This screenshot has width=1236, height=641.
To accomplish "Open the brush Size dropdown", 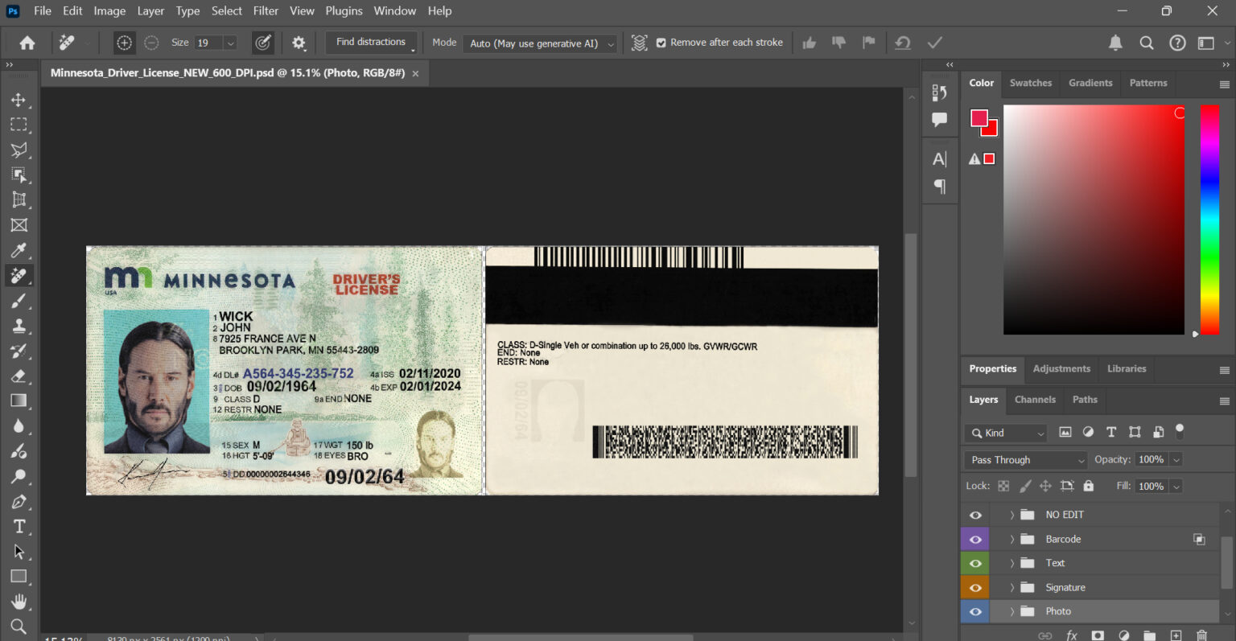I will 231,43.
